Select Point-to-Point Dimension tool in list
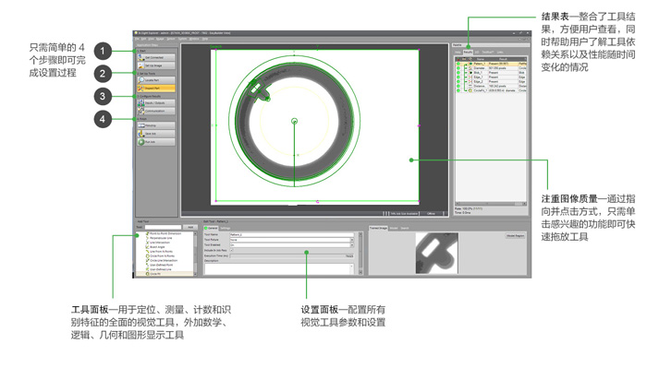This screenshot has width=647, height=367. point(165,233)
